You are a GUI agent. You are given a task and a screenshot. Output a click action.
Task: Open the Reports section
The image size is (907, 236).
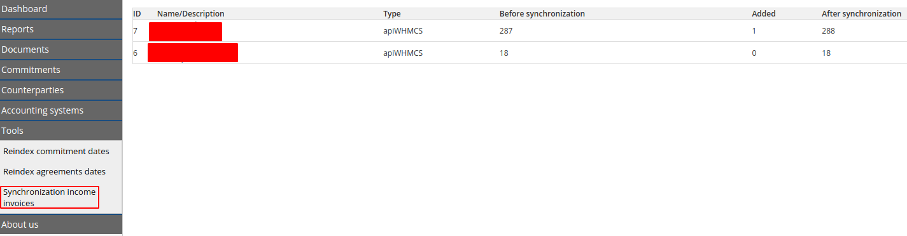point(61,29)
